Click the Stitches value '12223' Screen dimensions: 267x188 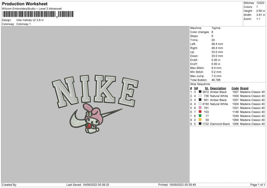coord(260,3)
